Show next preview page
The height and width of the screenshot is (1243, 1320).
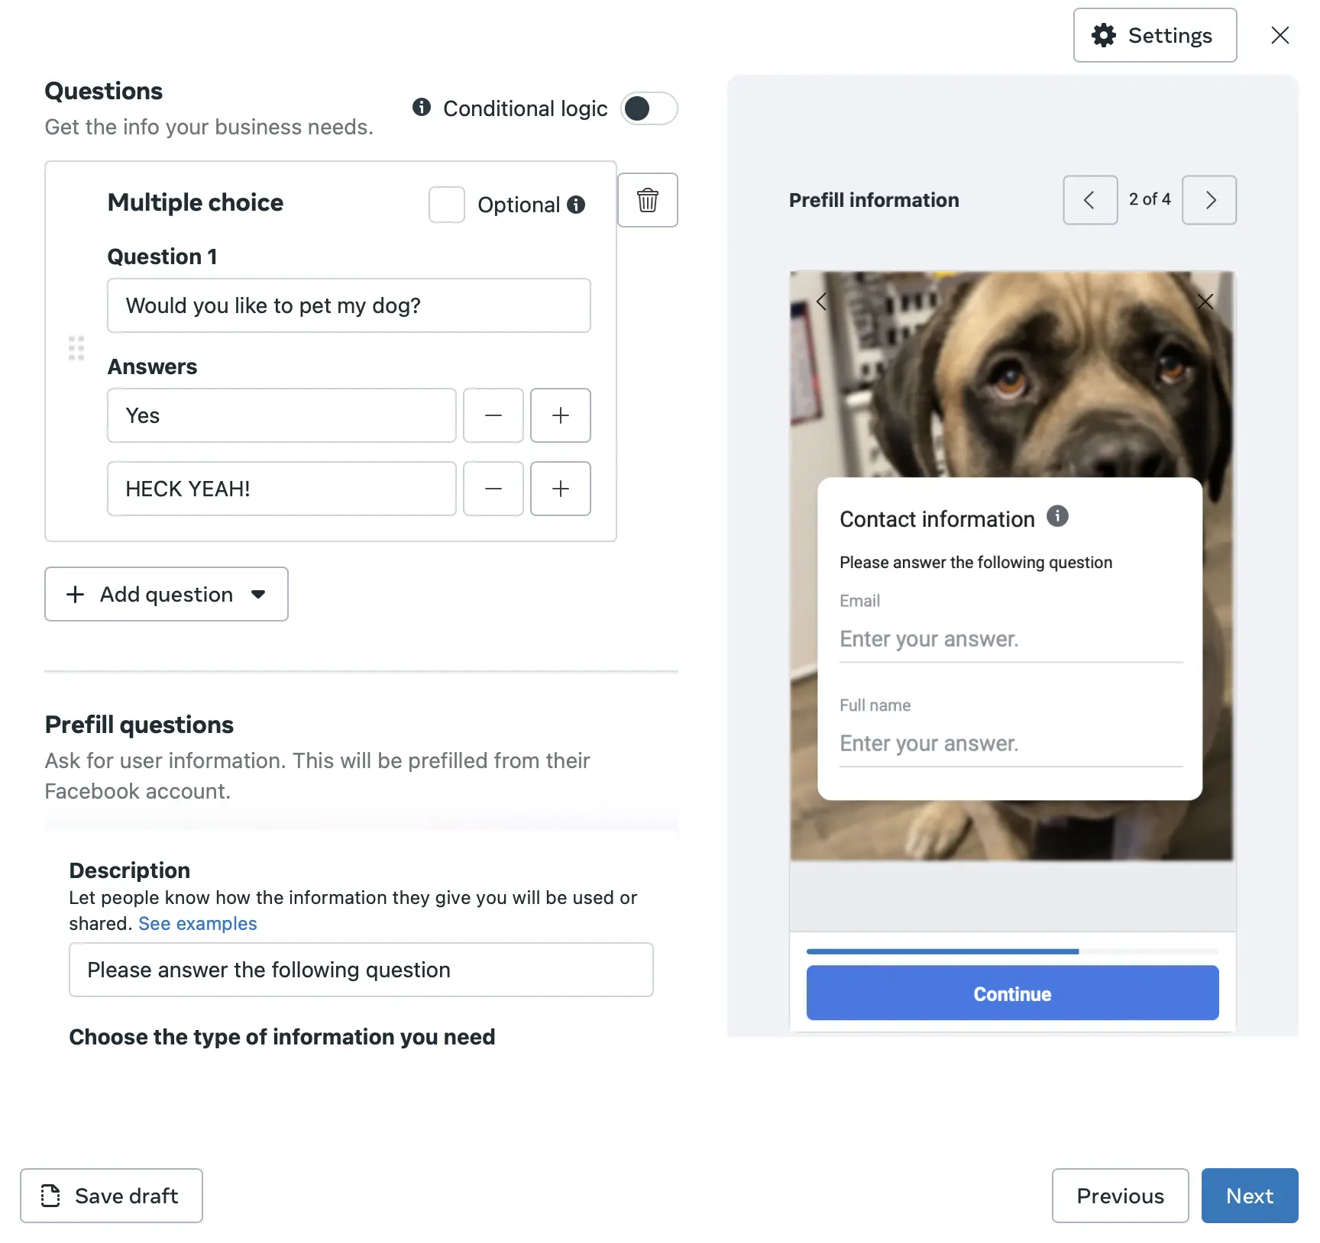pyautogui.click(x=1209, y=200)
